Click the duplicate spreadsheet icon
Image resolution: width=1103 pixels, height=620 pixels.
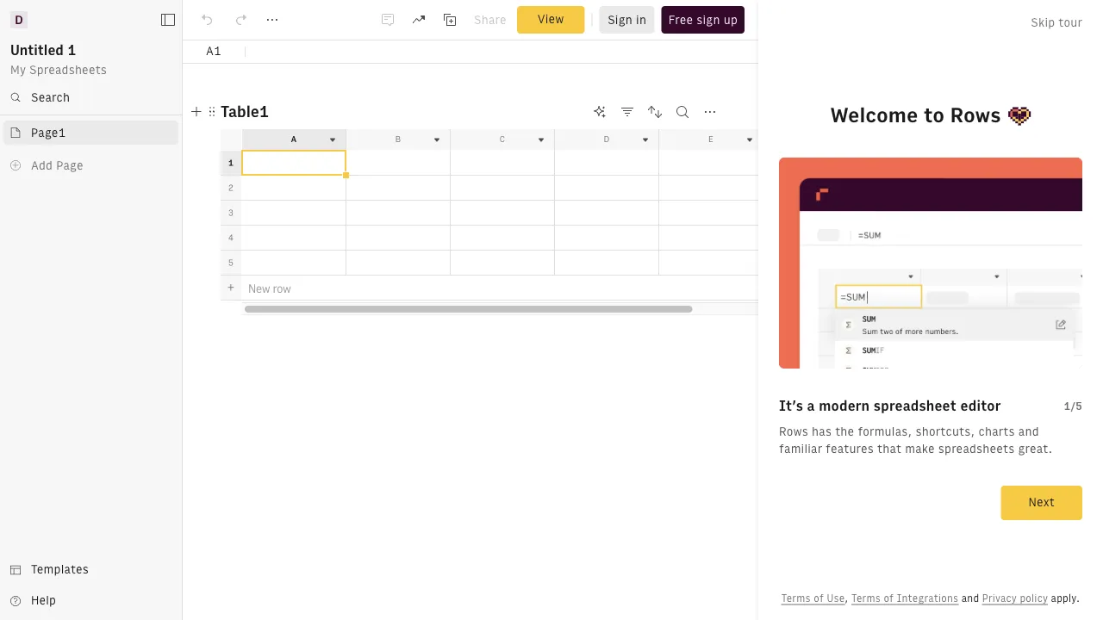click(x=450, y=20)
